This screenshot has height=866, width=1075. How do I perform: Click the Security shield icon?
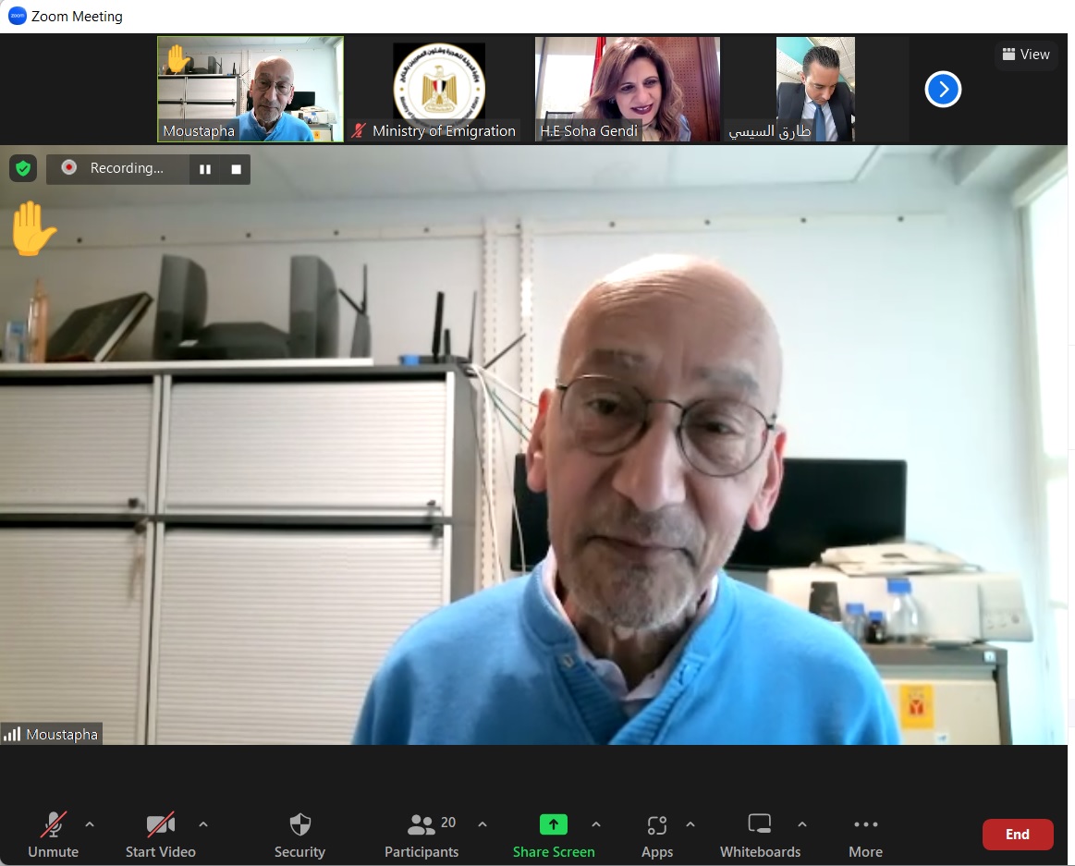[x=299, y=824]
